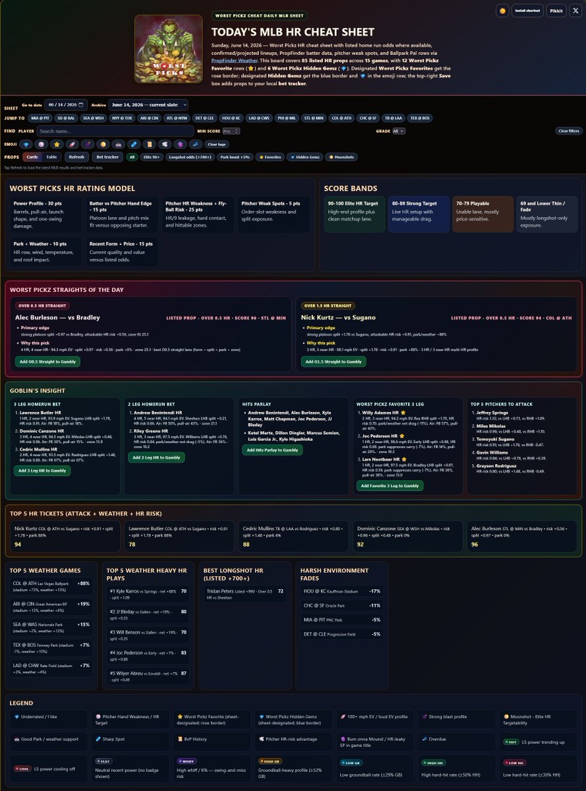Click the Worst Pickz orc logo image
Viewport: 586px width, 791px height.
point(169,49)
